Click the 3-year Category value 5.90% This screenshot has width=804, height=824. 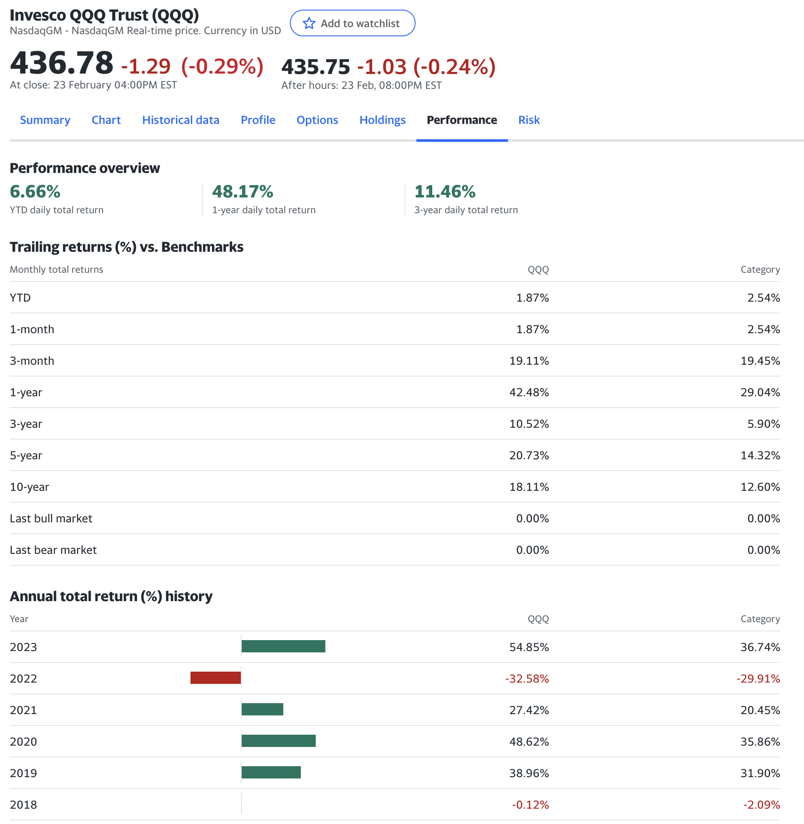click(764, 424)
